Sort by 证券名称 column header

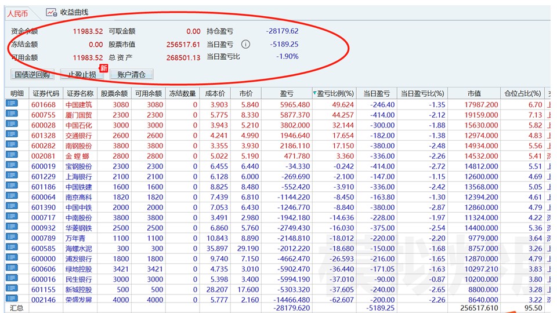click(x=80, y=94)
